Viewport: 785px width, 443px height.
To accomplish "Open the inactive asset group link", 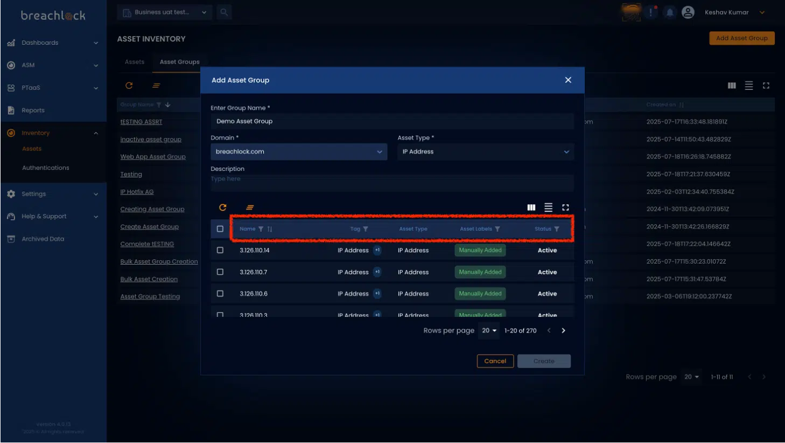I will (151, 140).
